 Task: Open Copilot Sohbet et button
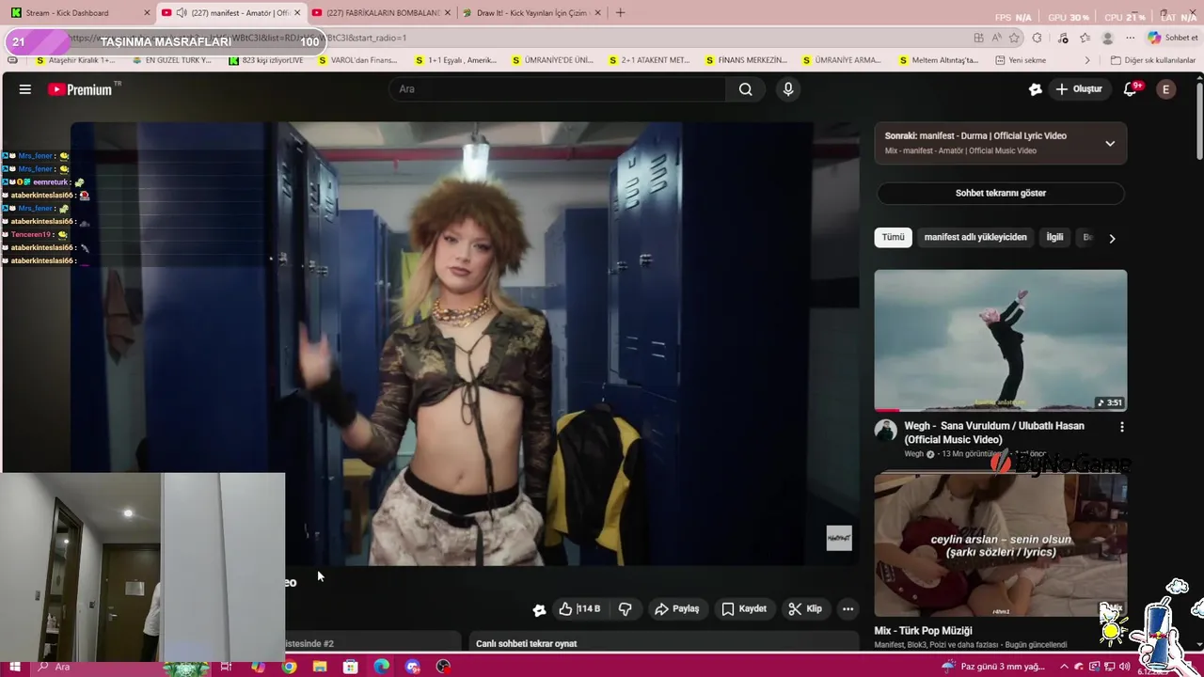tap(1172, 38)
